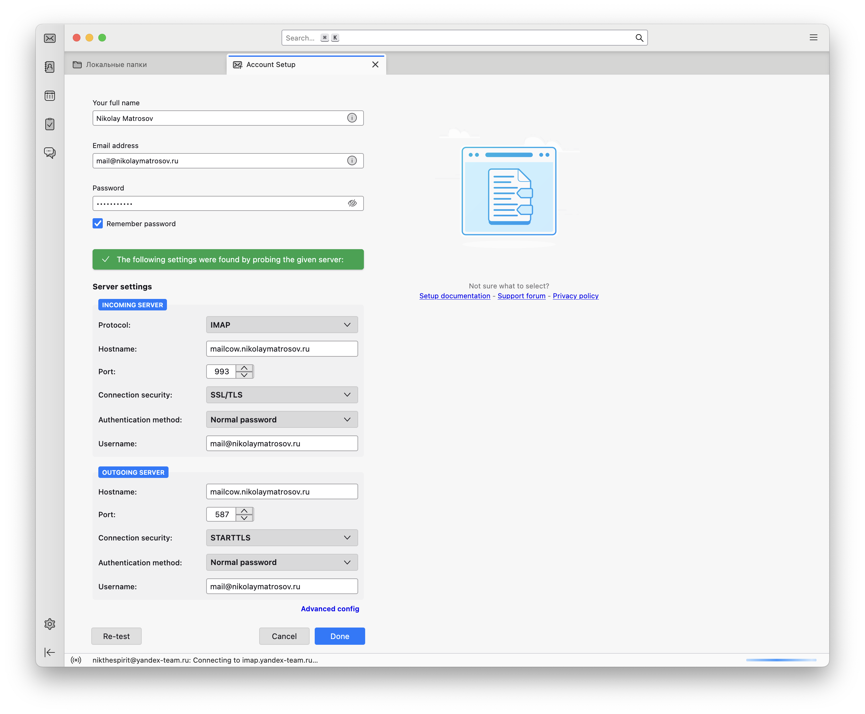Open Thunderbird Settings via the gear icon

point(49,624)
